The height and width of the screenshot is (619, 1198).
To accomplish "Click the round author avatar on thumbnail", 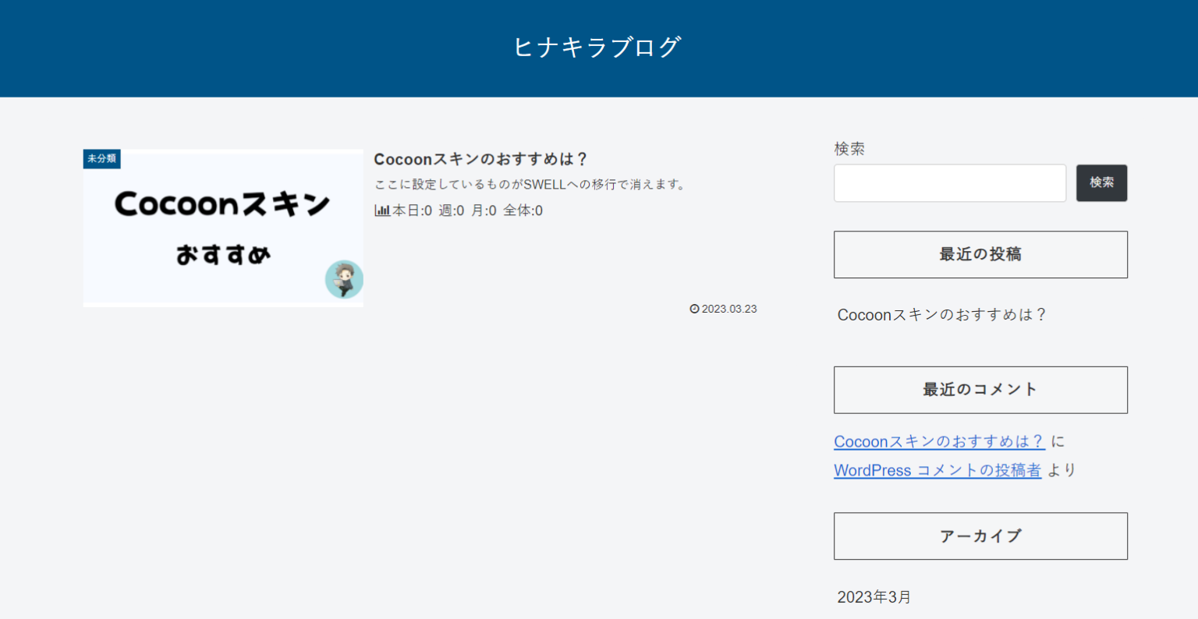I will click(344, 279).
